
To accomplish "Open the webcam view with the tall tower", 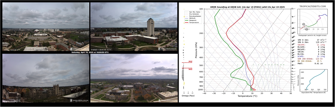I will point(134,27).
